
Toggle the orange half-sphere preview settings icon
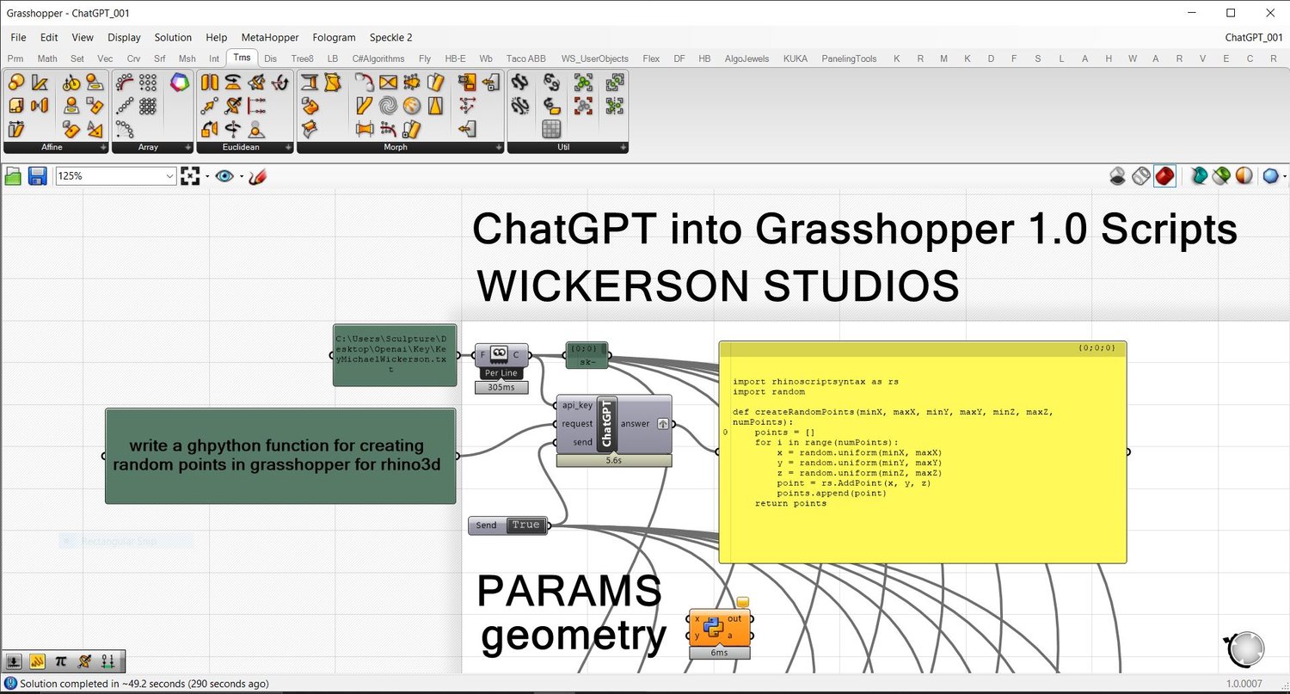[x=1244, y=176]
